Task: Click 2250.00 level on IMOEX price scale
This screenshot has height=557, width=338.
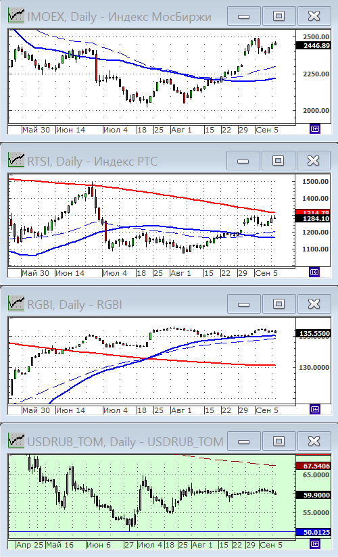Action: (x=316, y=74)
